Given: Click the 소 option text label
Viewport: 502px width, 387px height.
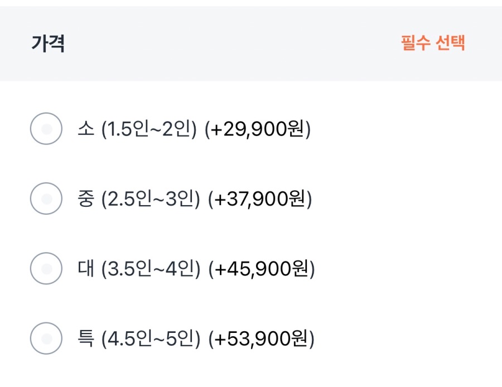Looking at the screenshot, I should pyautogui.click(x=85, y=129).
